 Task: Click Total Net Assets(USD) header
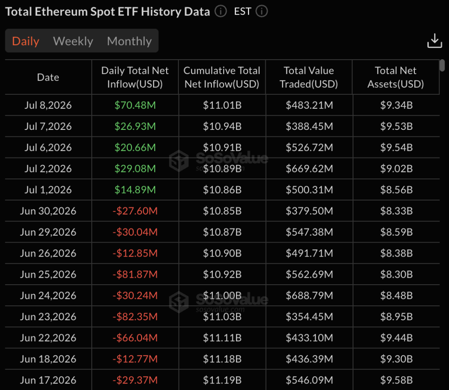click(396, 77)
